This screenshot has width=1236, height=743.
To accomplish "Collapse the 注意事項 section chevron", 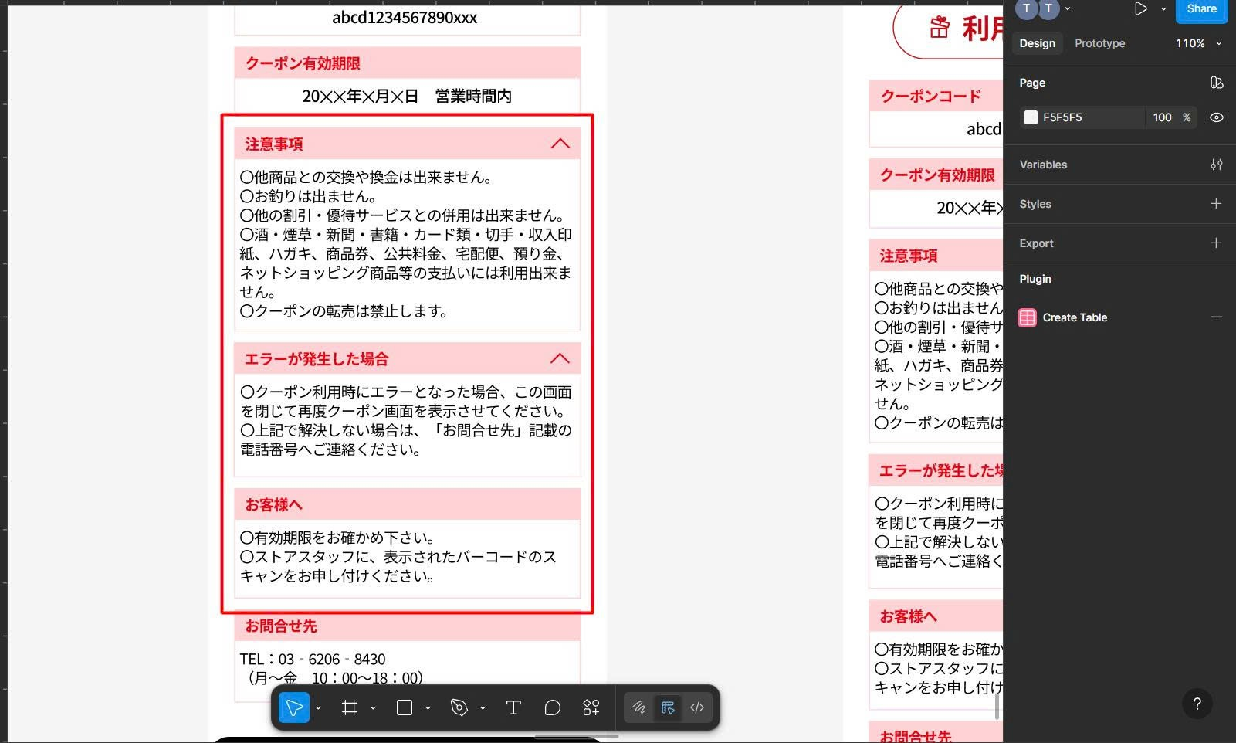I will 560,144.
